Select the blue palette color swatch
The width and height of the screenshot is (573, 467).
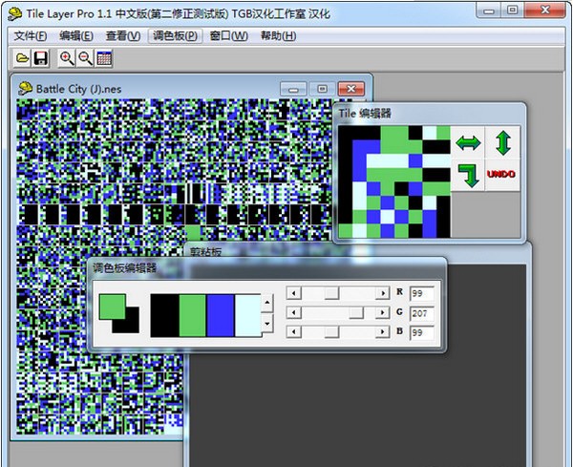220,316
